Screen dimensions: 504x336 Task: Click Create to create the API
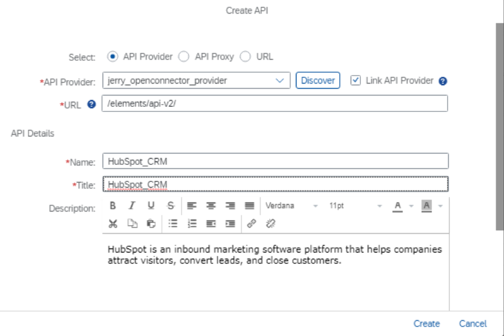point(426,323)
